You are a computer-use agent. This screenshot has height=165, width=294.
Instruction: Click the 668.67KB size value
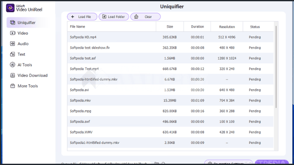click(170, 69)
